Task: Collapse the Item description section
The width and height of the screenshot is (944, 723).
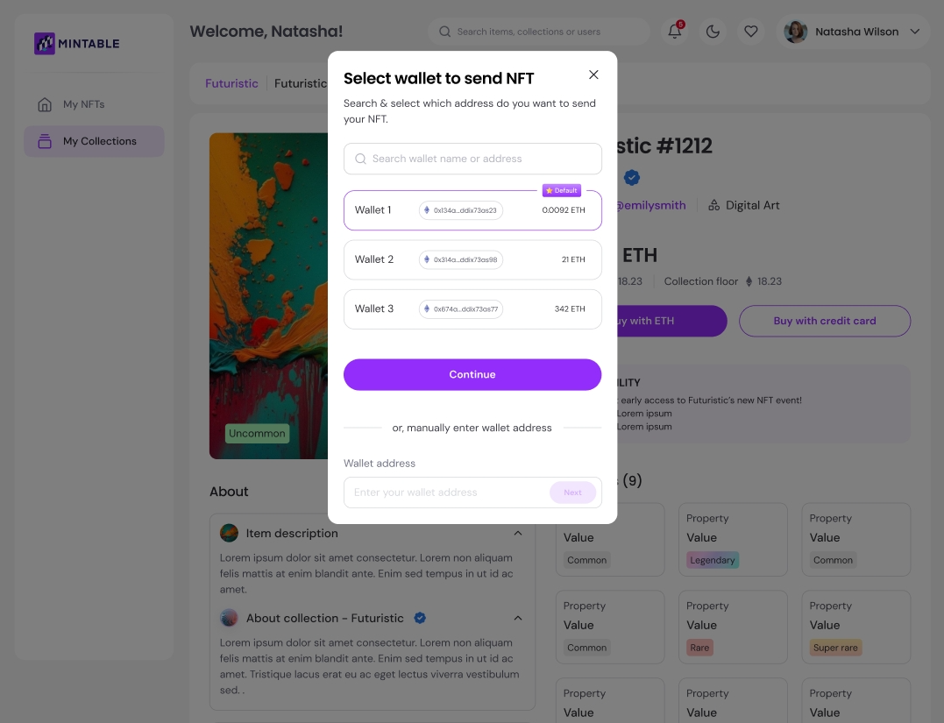Action: coord(518,533)
